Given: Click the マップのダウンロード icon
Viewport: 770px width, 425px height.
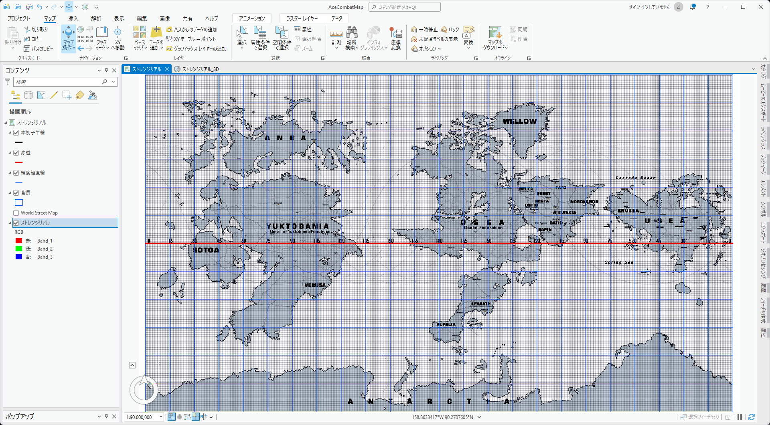Looking at the screenshot, I should [495, 32].
